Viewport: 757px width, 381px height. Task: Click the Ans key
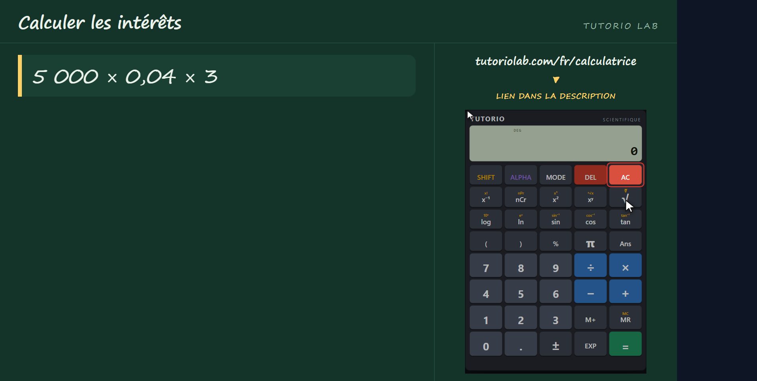click(x=625, y=241)
